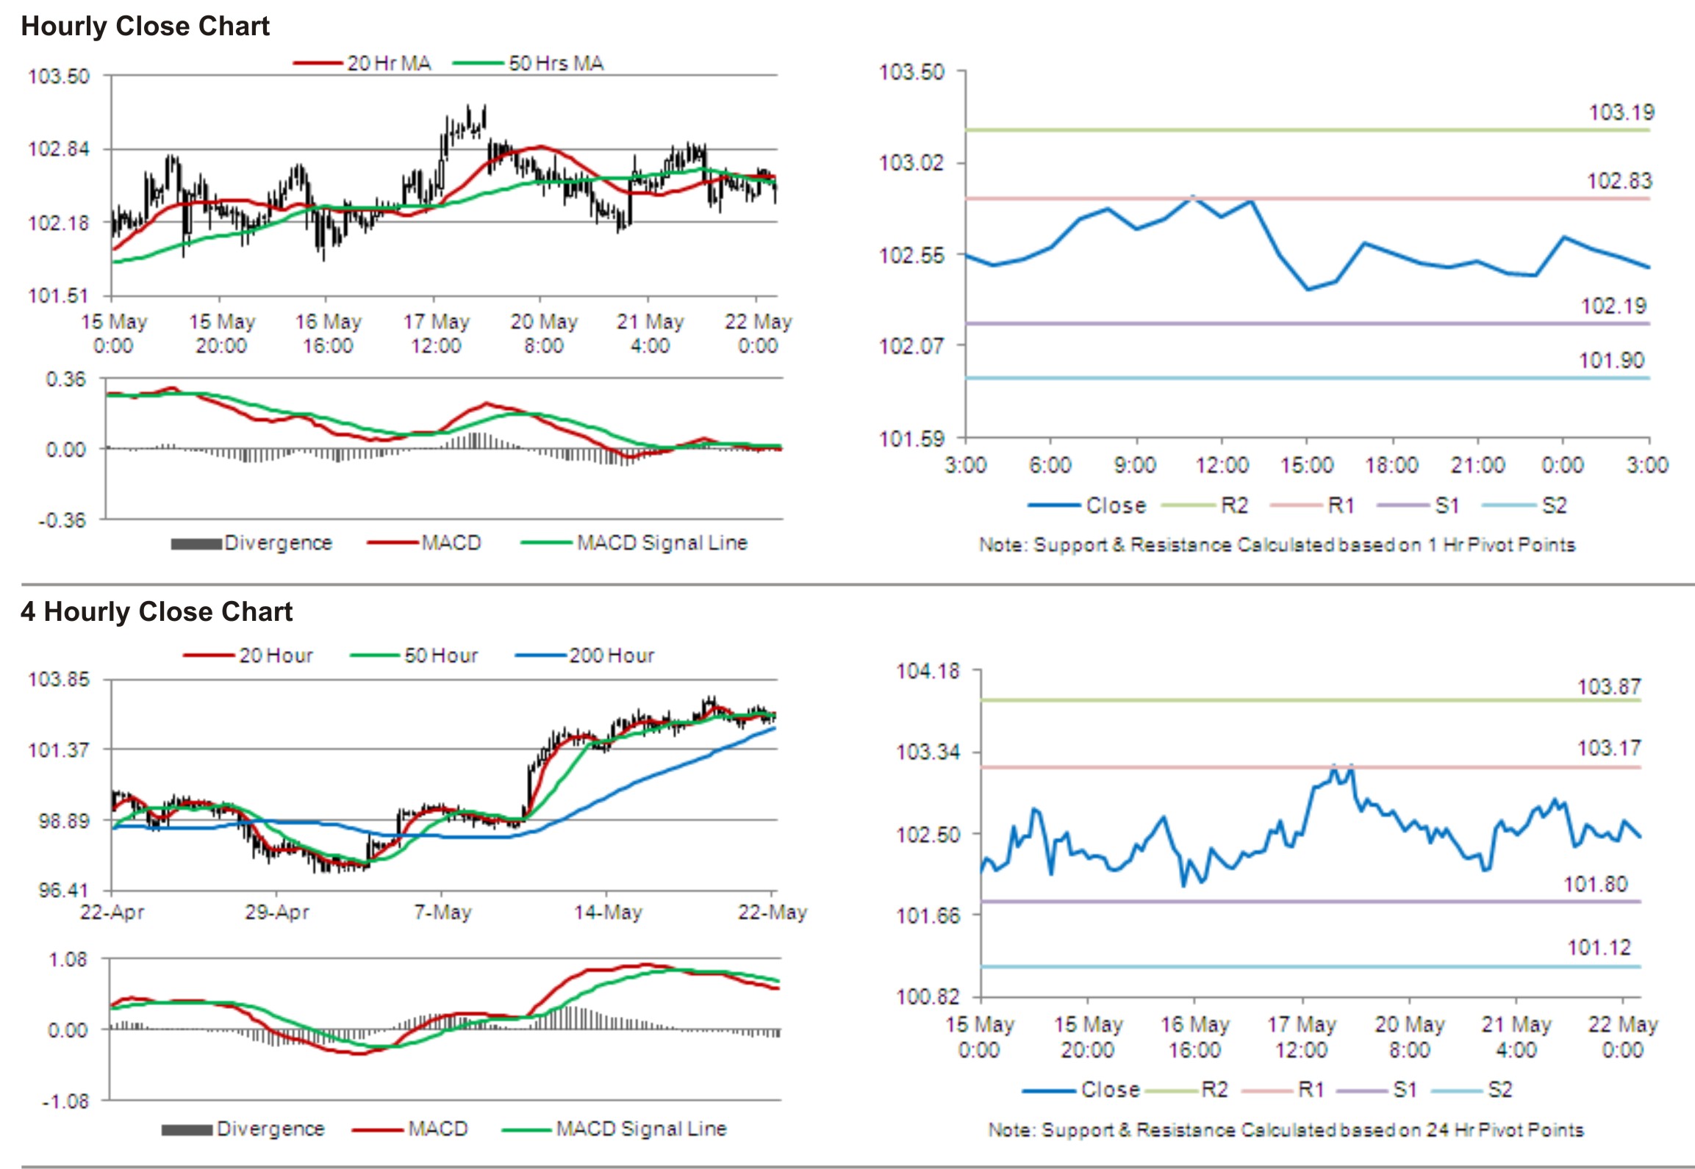The image size is (1695, 1169).
Task: Click the 101.80 S1 value label
Action: pyautogui.click(x=1596, y=884)
